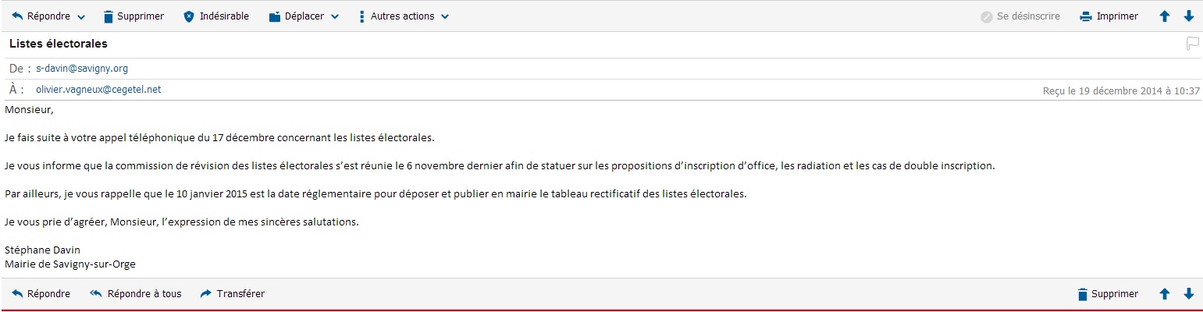Image resolution: width=1203 pixels, height=312 pixels.
Task: Mark message as Indésirable via shield icon
Action: (x=188, y=16)
